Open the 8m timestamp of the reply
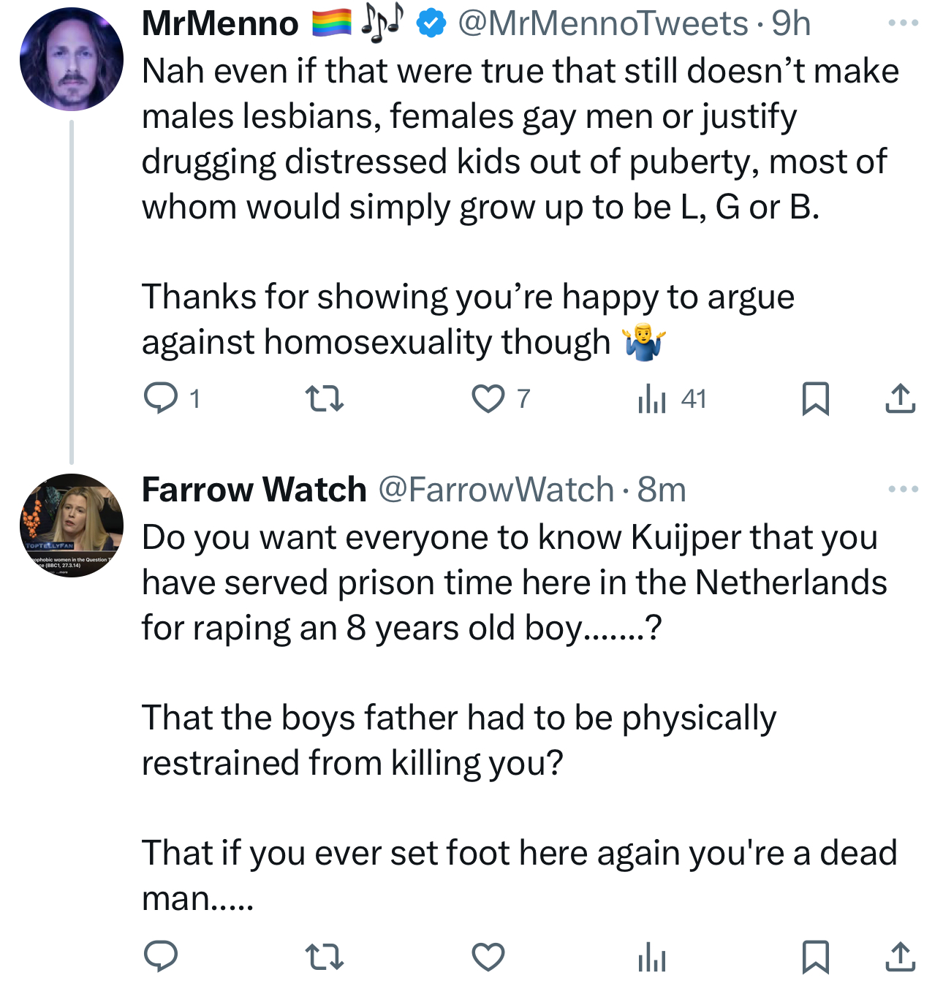The image size is (943, 1005). pyautogui.click(x=662, y=490)
